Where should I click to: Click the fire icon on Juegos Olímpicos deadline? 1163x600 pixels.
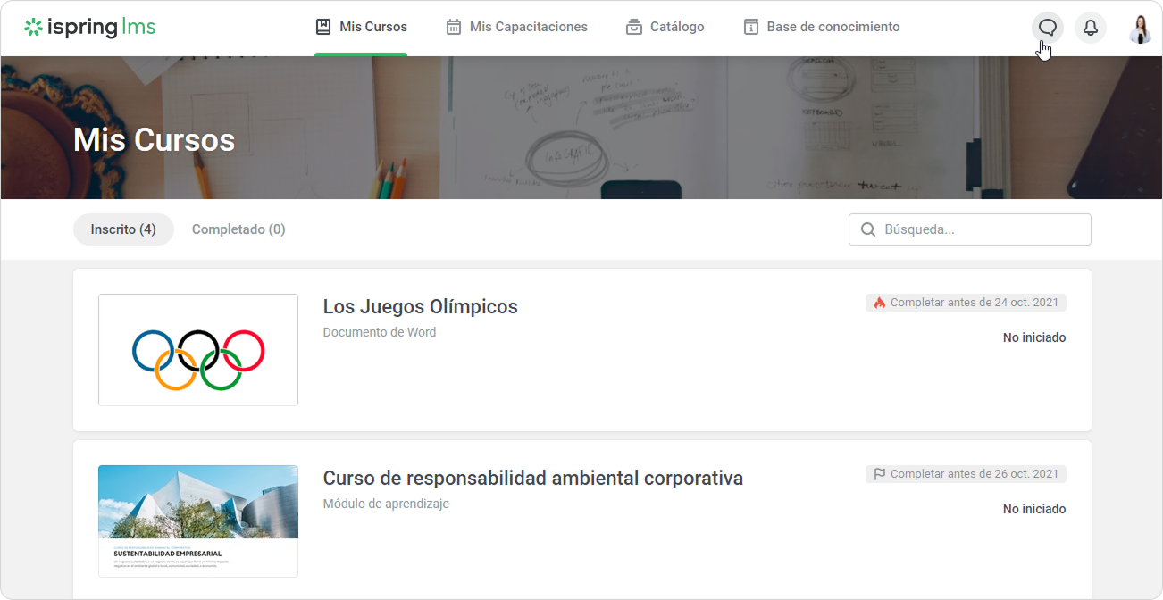[879, 303]
